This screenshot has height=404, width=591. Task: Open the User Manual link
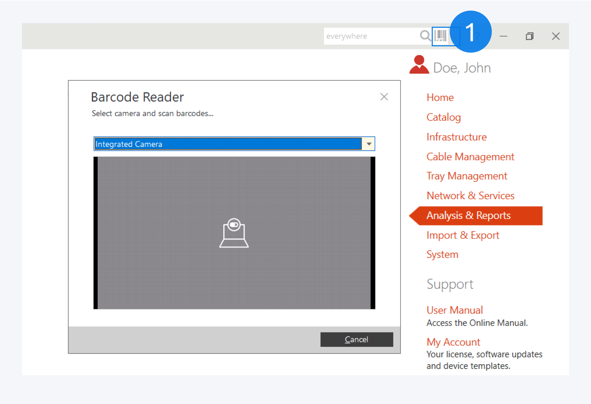click(x=455, y=310)
